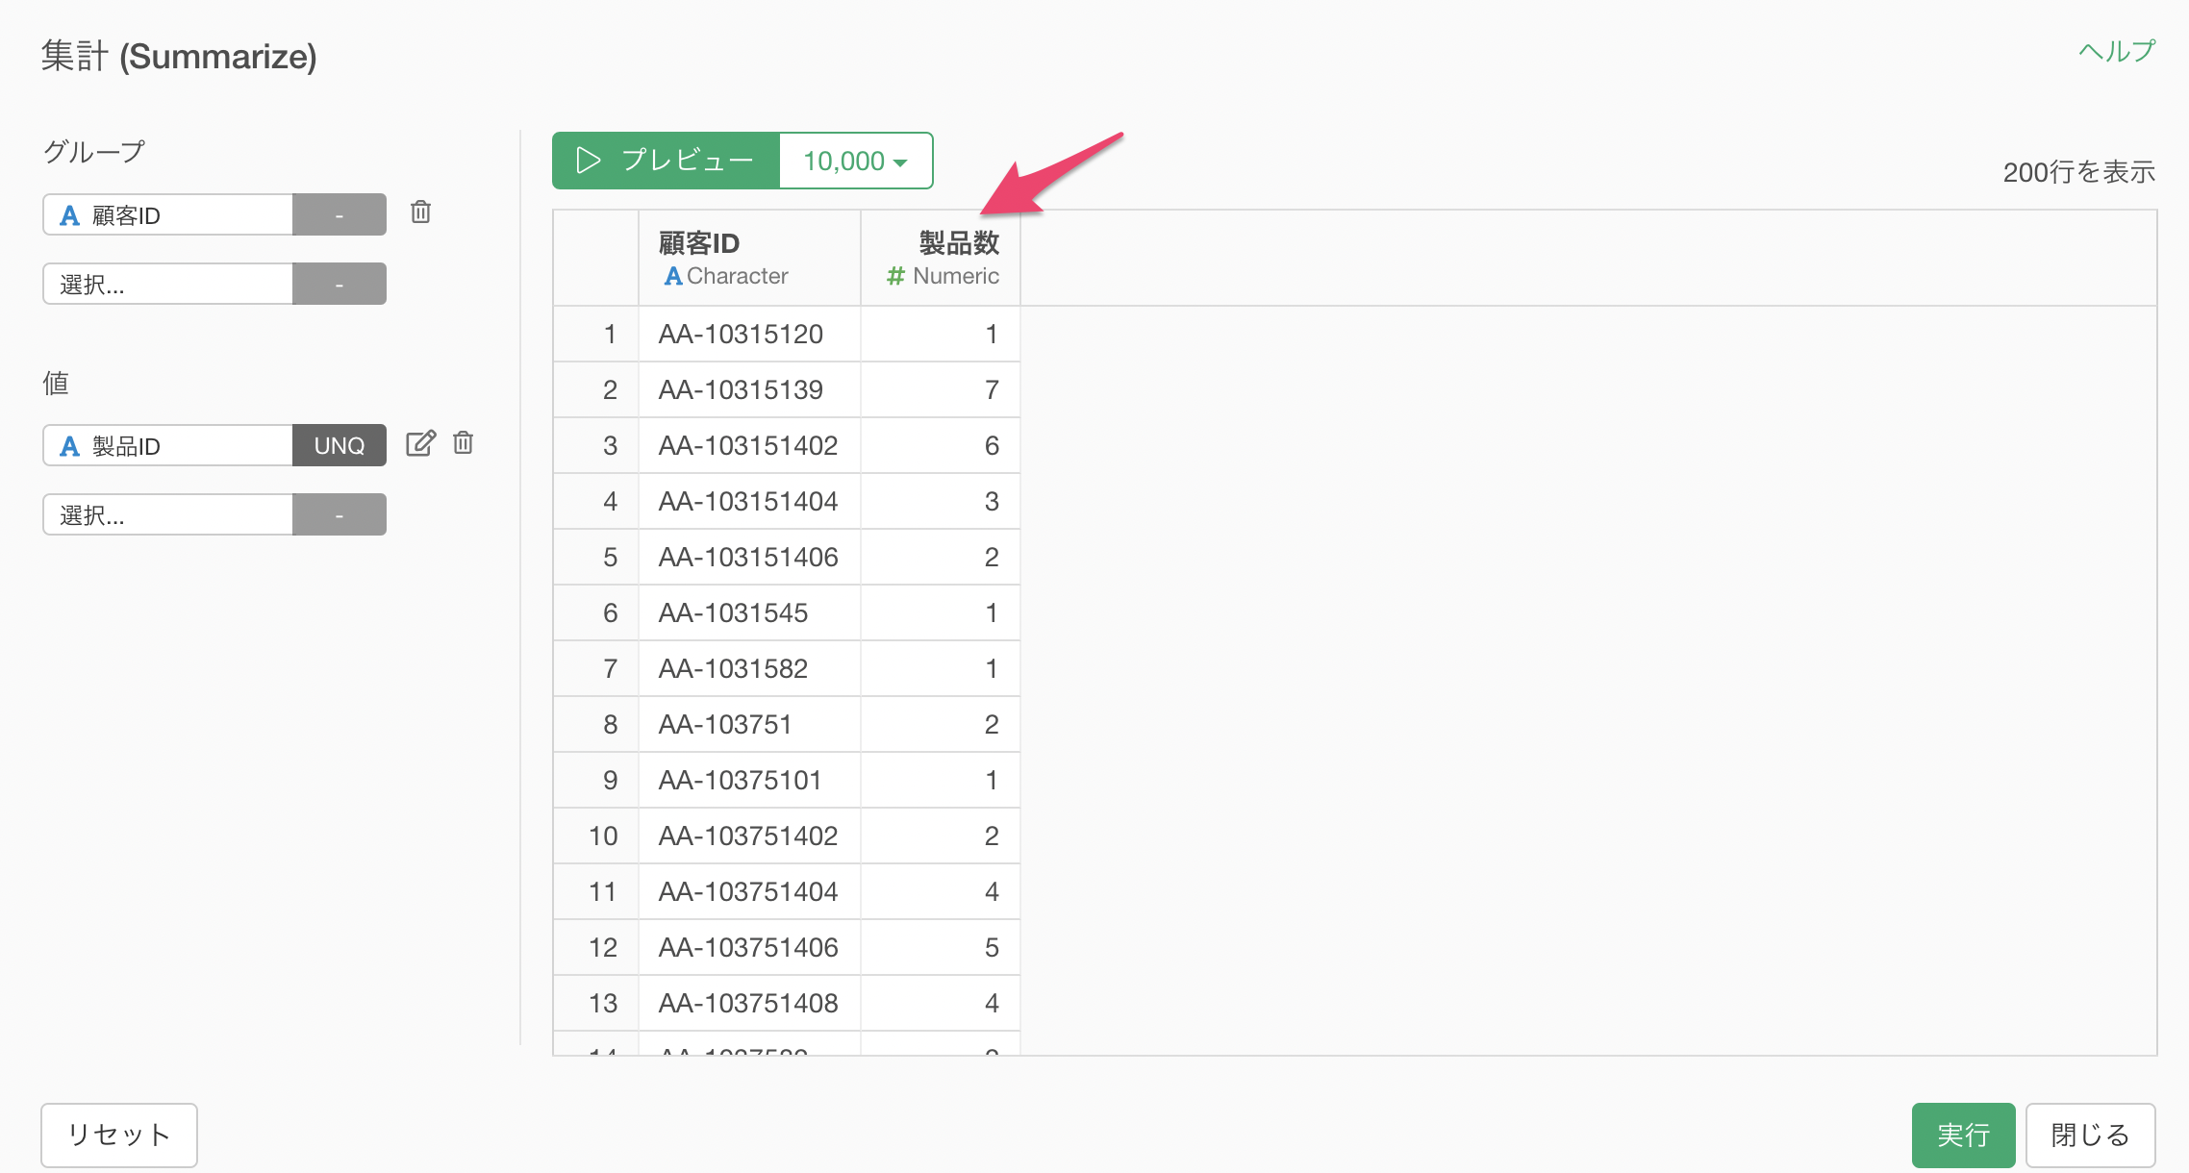The width and height of the screenshot is (2189, 1173).
Task: Click the letter icon beside 製品ID value field
Action: pyautogui.click(x=69, y=446)
